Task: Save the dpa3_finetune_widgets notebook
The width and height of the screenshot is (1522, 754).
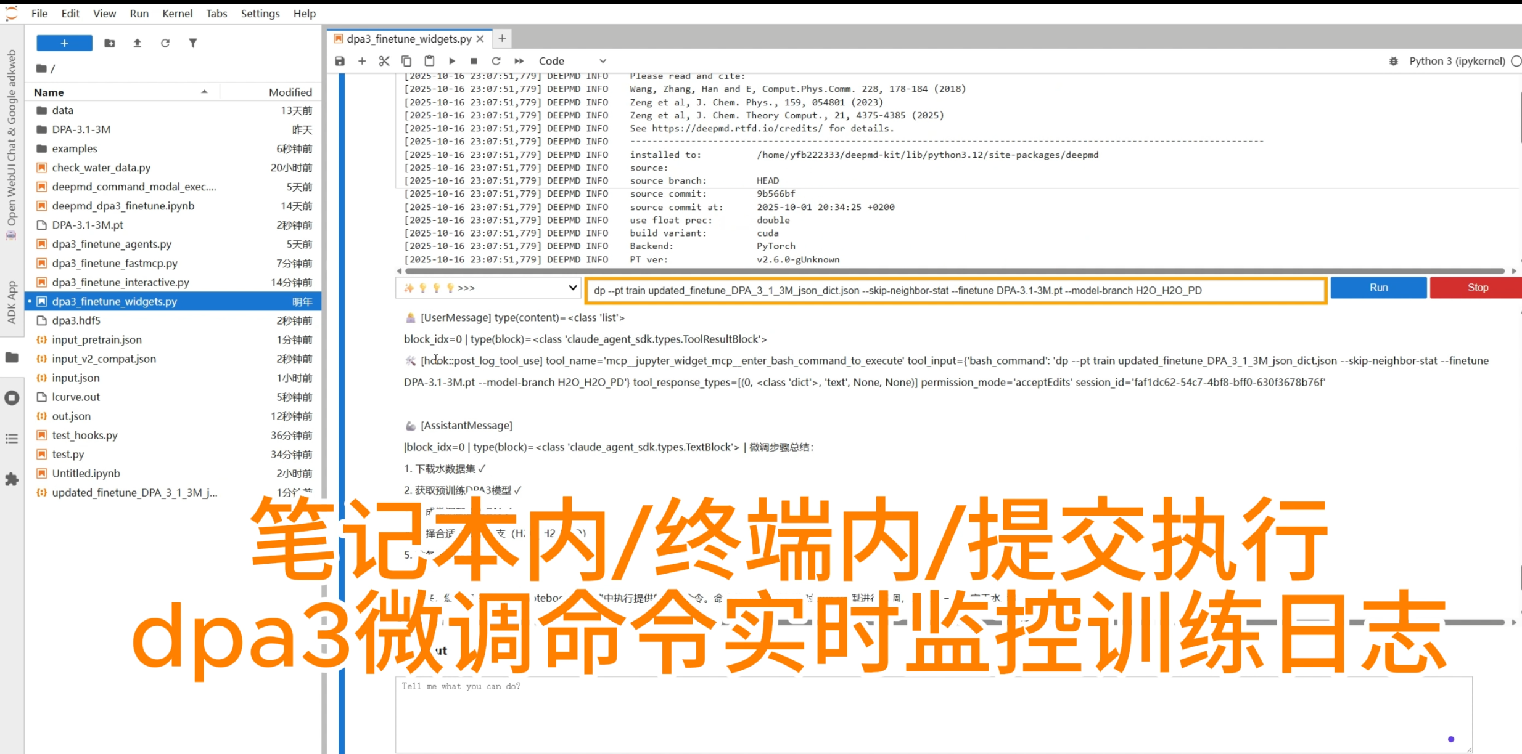Action: [340, 60]
